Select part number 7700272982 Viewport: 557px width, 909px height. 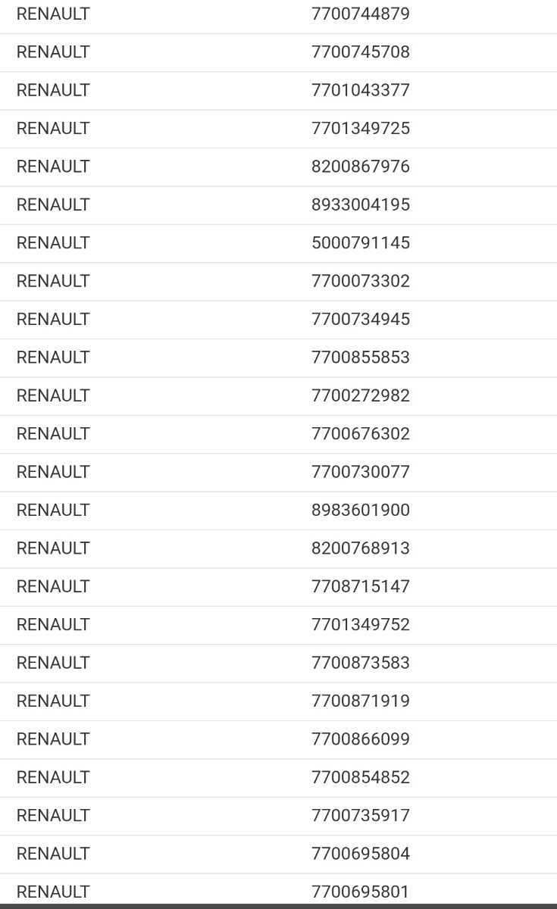coord(360,395)
